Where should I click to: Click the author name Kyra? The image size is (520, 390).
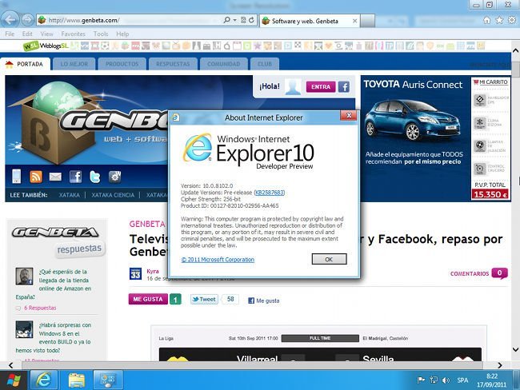(153, 271)
